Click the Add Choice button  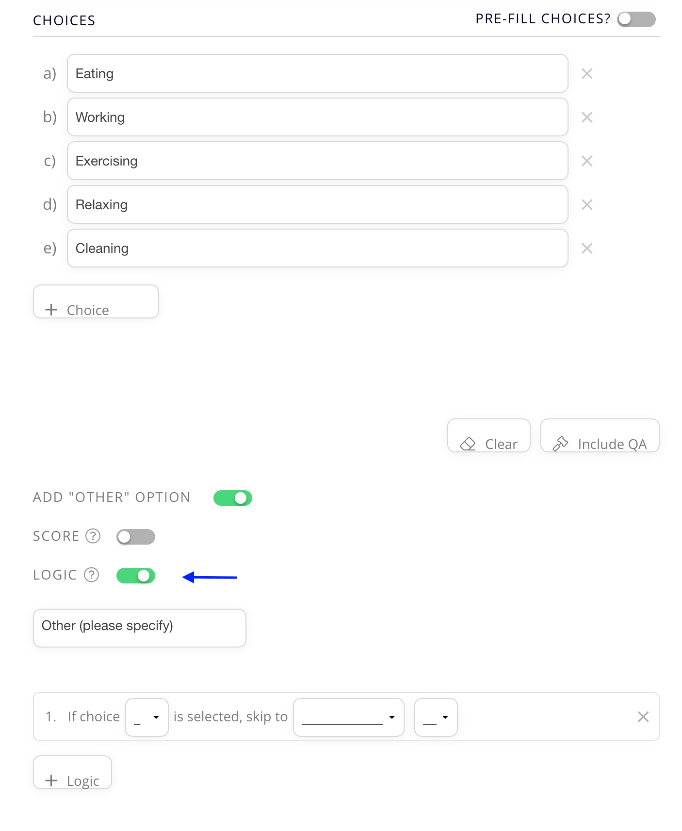[x=96, y=302]
